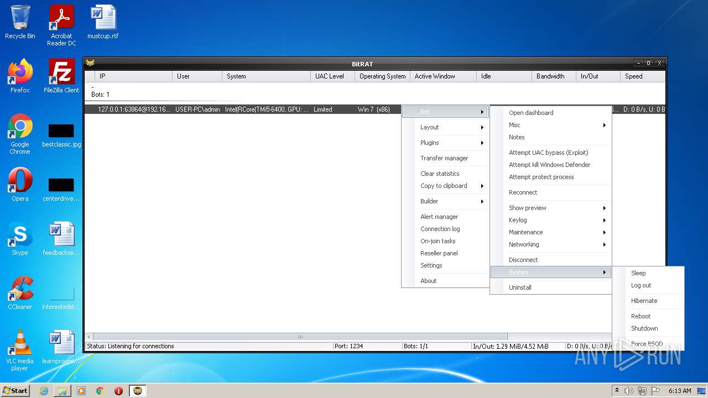Open Windows Explorer from taskbar

[x=63, y=391]
